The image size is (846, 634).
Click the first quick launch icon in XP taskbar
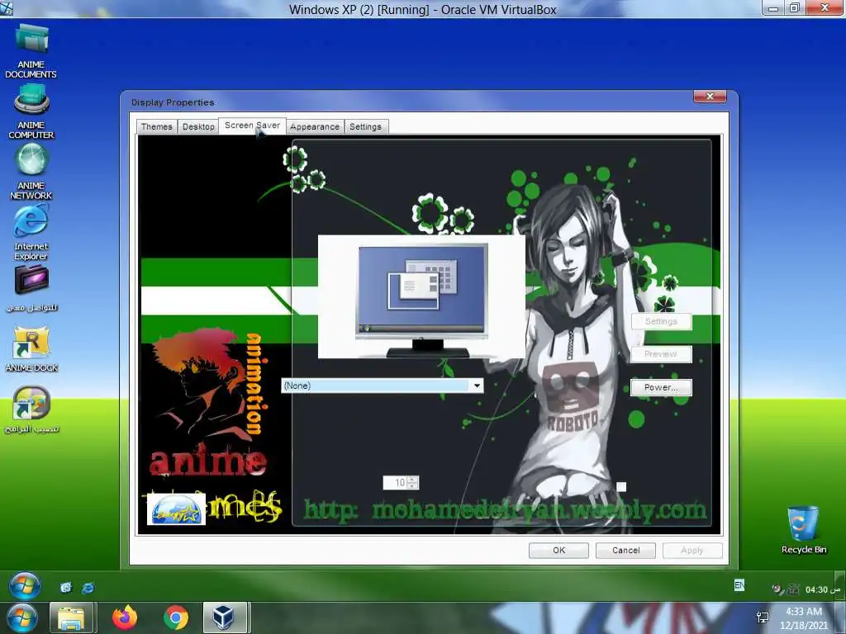(x=66, y=588)
